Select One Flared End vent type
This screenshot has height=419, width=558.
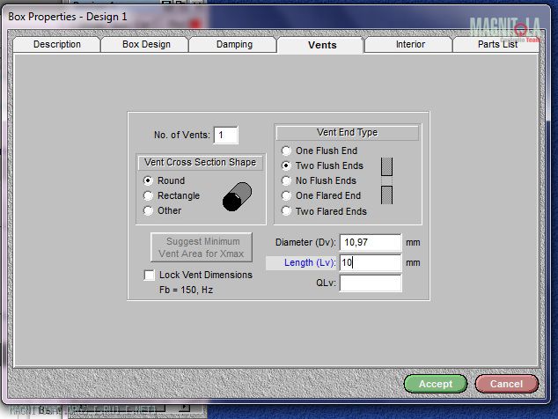click(286, 195)
